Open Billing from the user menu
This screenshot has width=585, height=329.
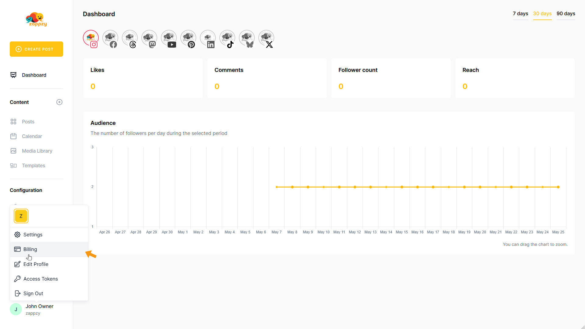click(30, 249)
